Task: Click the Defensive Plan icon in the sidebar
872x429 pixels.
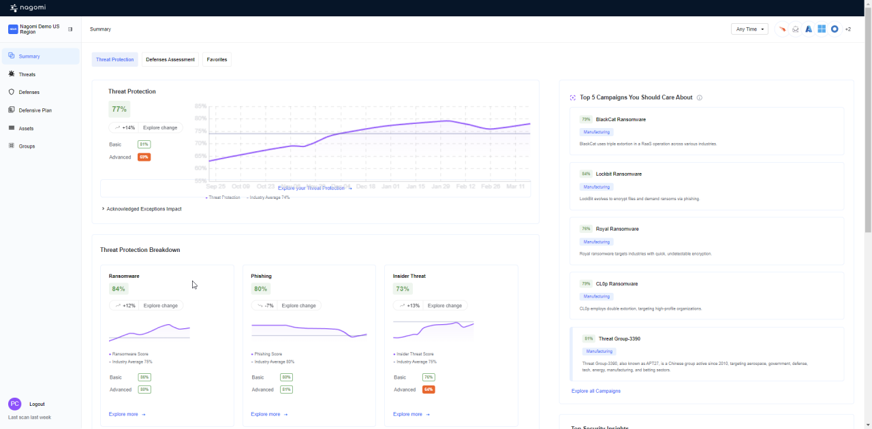Action: [x=12, y=110]
